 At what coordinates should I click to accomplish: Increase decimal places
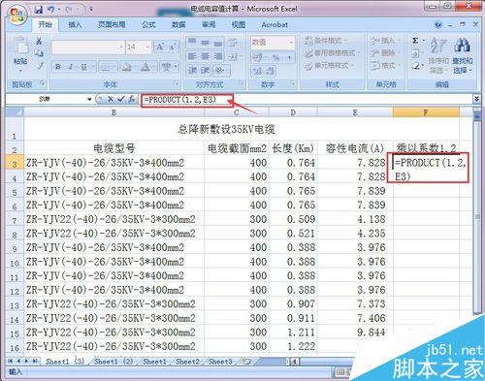(258, 71)
